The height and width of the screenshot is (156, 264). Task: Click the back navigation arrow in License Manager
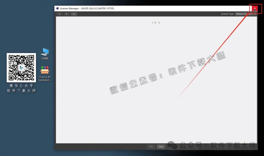tap(60, 14)
